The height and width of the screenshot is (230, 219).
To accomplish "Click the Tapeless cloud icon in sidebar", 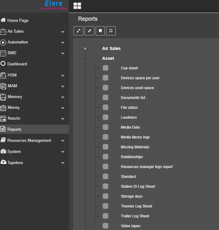I will pyautogui.click(x=3, y=162).
